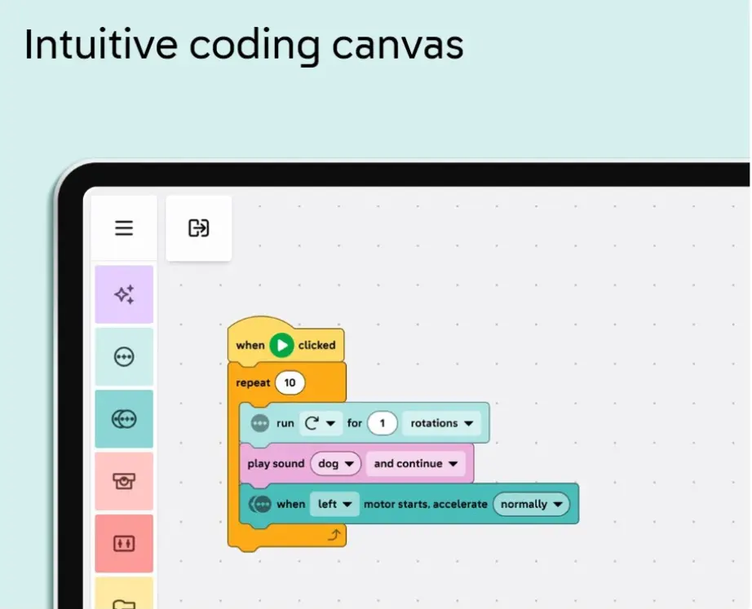Click the repeat count field showing 10
Screen dimensions: 752x609
coord(290,382)
